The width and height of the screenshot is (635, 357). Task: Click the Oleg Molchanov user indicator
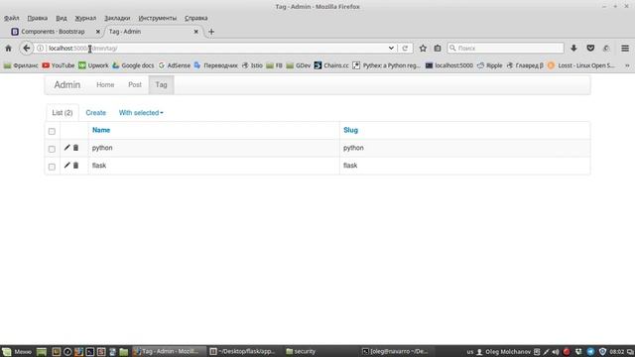[x=504, y=352]
